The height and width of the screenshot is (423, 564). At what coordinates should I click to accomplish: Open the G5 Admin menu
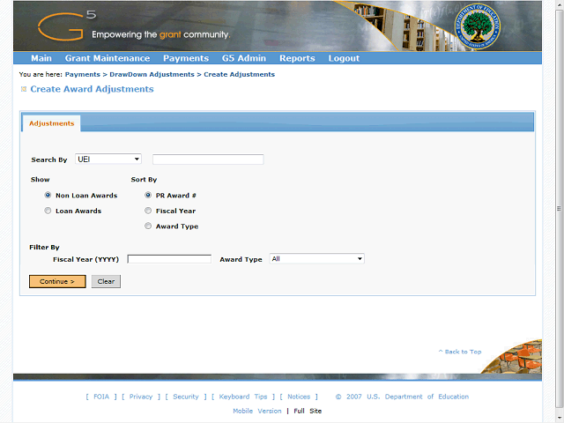coord(244,58)
